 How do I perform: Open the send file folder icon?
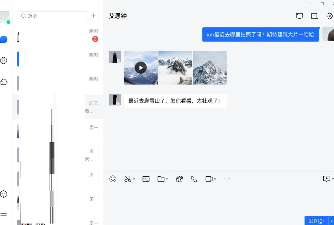pyautogui.click(x=161, y=179)
